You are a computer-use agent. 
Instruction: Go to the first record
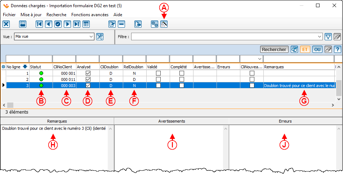click(x=39, y=24)
